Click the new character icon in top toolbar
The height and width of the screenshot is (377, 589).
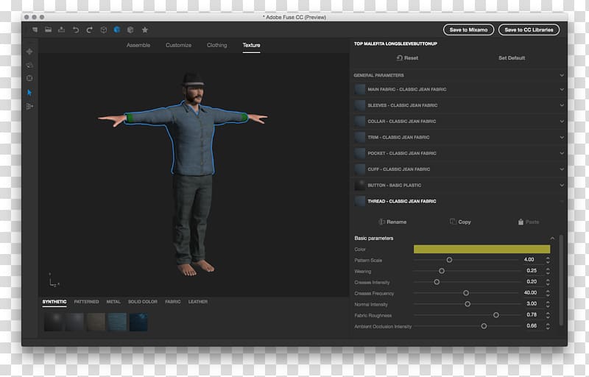[35, 29]
